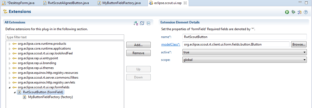Viewport: 312px width, 108px height.
Task: Maximize the editor area
Action: tap(306, 3)
